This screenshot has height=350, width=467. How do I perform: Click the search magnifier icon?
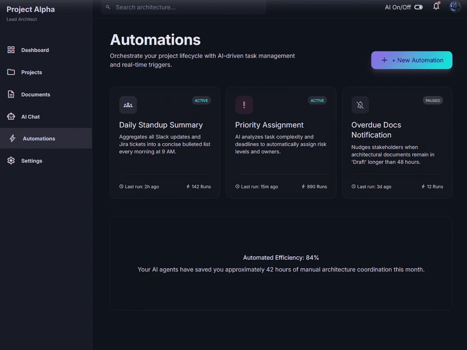[108, 7]
